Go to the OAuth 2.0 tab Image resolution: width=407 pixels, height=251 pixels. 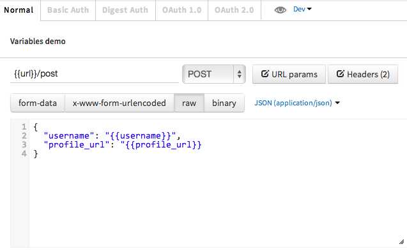pyautogui.click(x=234, y=10)
